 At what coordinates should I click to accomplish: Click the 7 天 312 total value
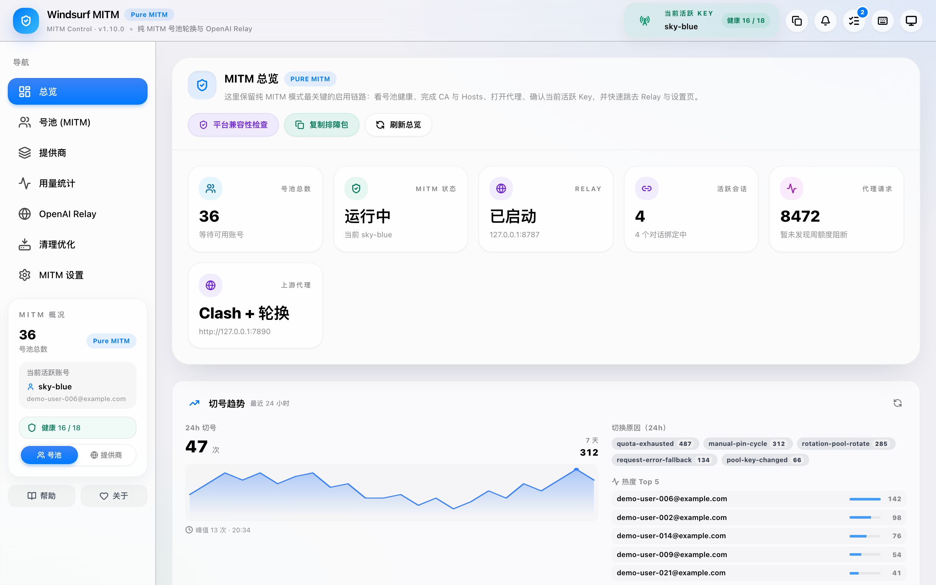click(589, 452)
